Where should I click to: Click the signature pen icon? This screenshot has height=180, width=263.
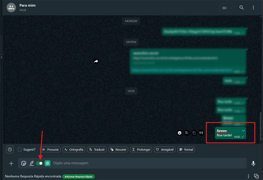[x=32, y=163]
